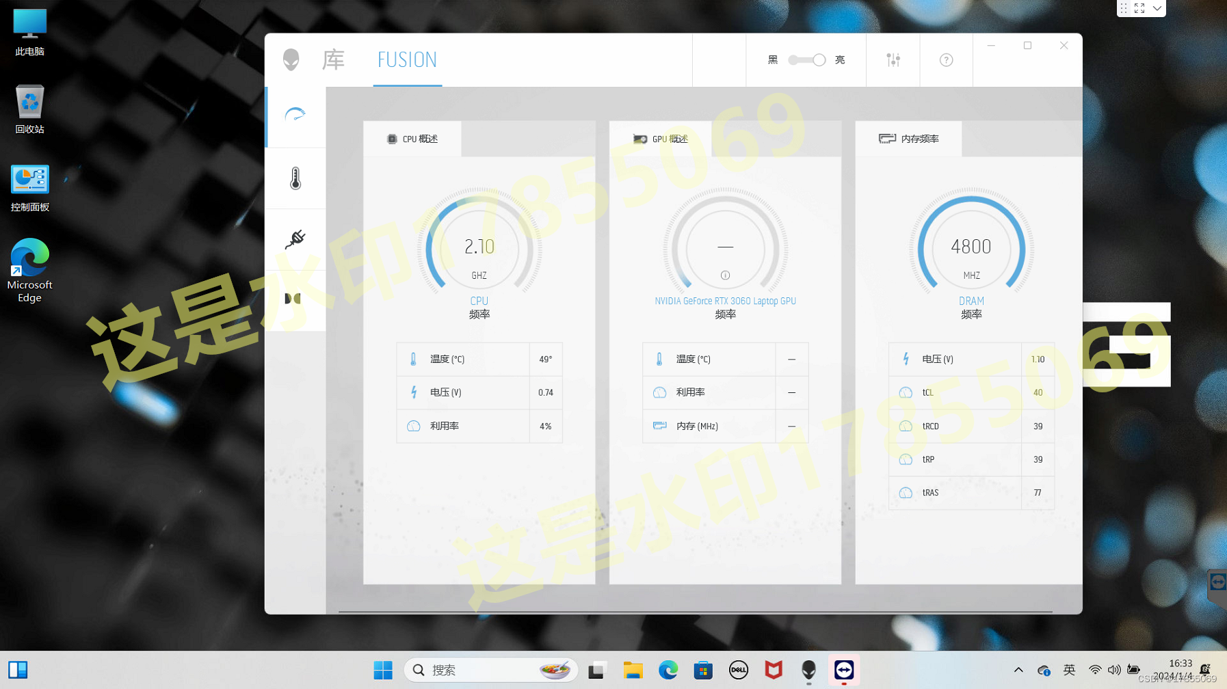Click the info icon in the GPU gauge

(724, 275)
